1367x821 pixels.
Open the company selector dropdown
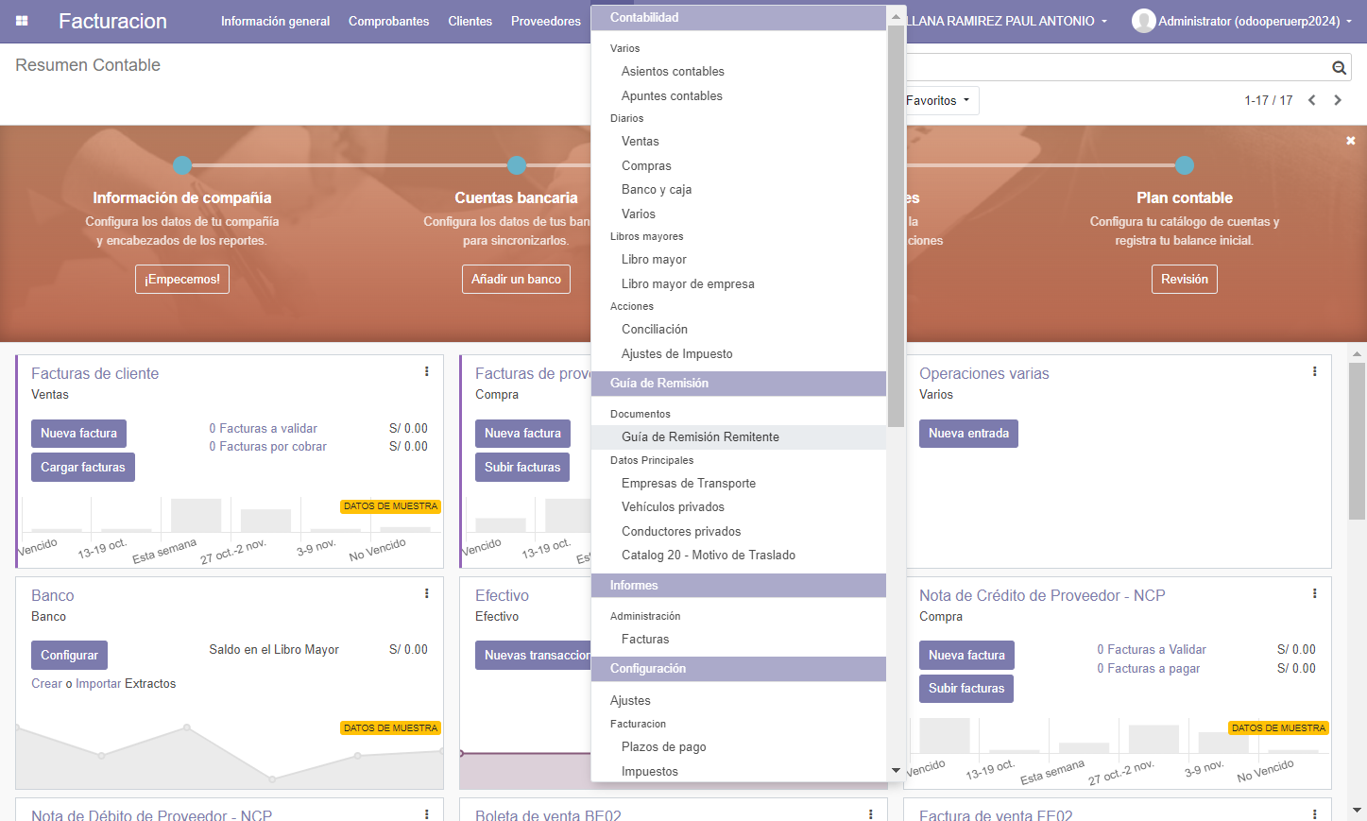point(1006,21)
